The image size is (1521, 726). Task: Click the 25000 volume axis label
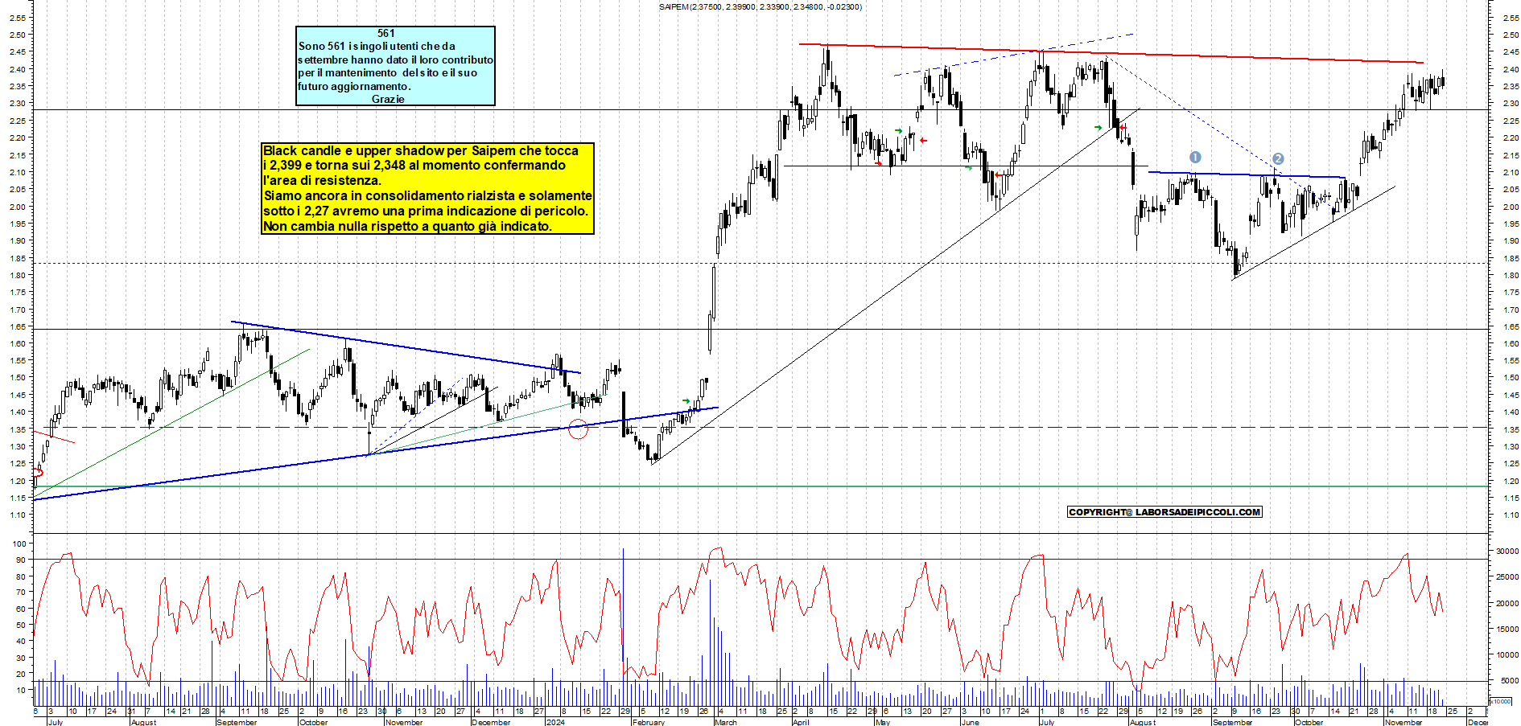click(1507, 577)
